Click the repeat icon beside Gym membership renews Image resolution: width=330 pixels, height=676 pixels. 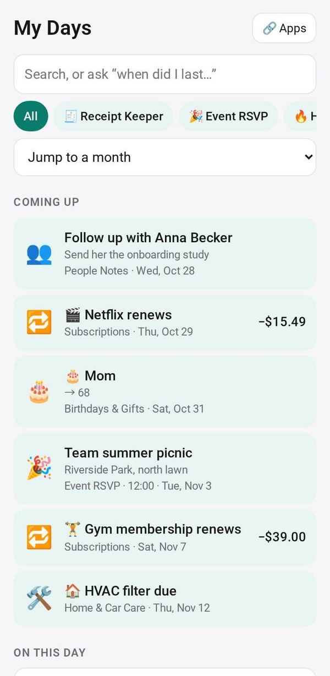[39, 537]
